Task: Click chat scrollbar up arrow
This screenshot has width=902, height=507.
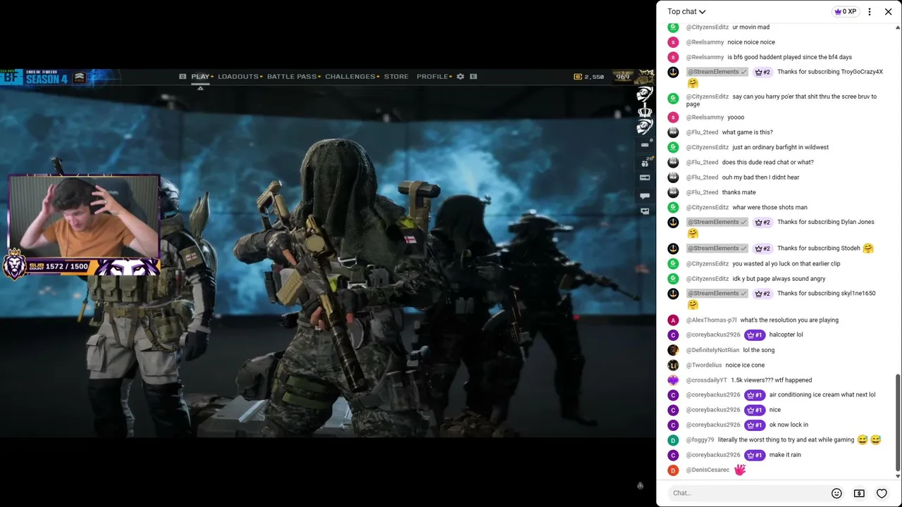Action: [x=898, y=27]
